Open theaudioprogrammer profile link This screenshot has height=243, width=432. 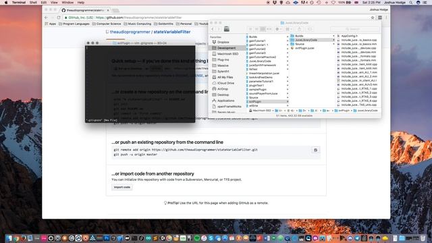point(130,32)
